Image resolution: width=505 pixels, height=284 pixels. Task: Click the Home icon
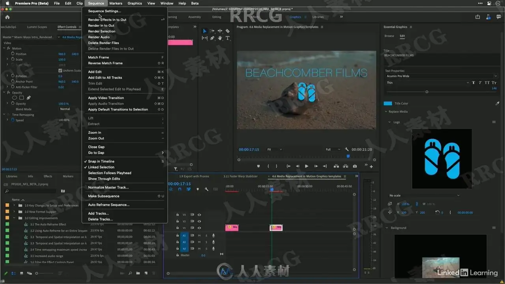point(7,17)
